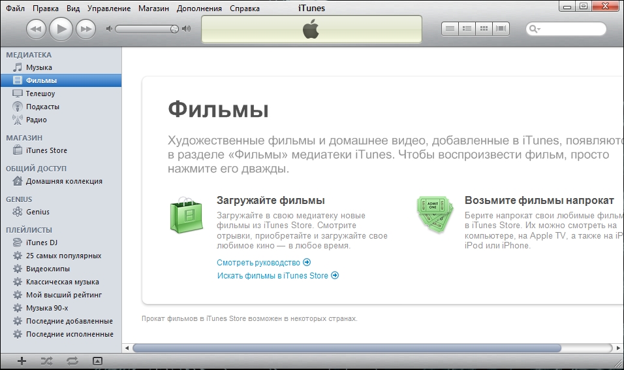The height and width of the screenshot is (370, 624).
Task: Open the iTunes DJ playlist icon
Action: [x=18, y=243]
